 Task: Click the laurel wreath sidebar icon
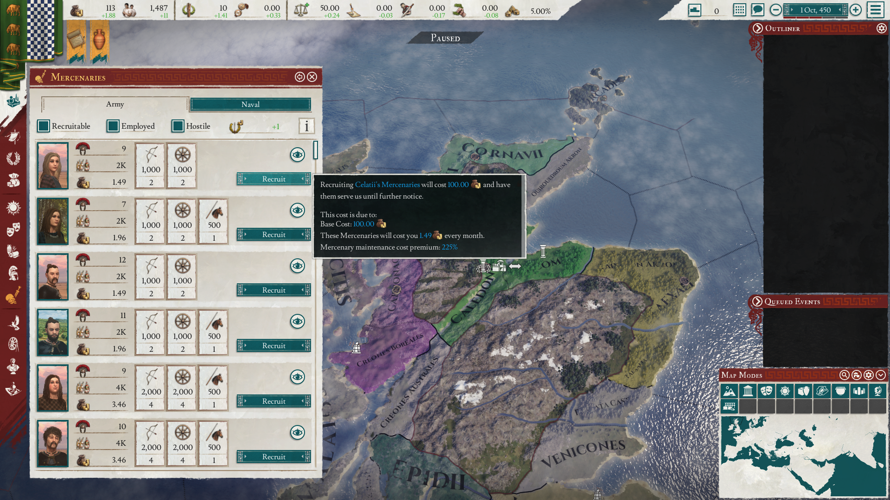(13, 159)
